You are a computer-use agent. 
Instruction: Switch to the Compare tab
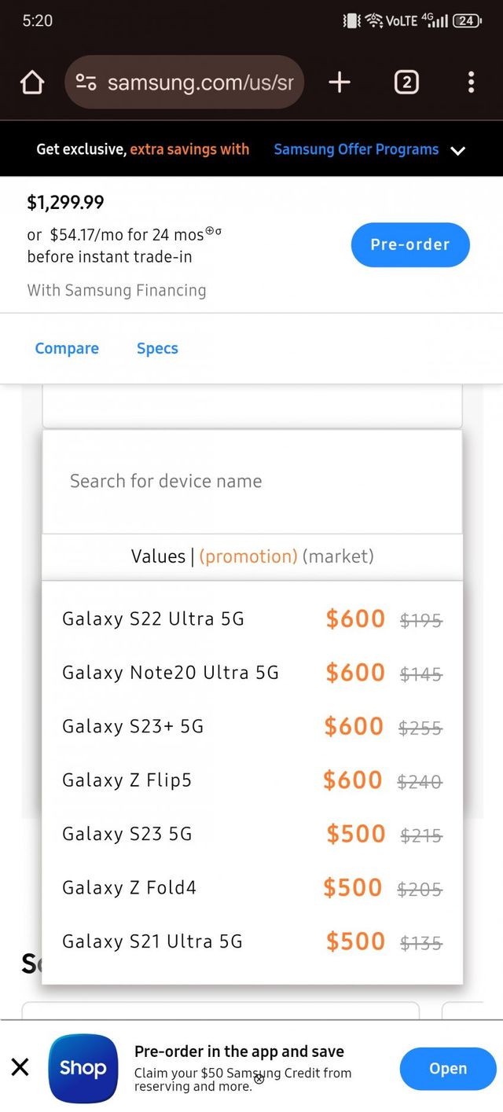click(x=67, y=348)
